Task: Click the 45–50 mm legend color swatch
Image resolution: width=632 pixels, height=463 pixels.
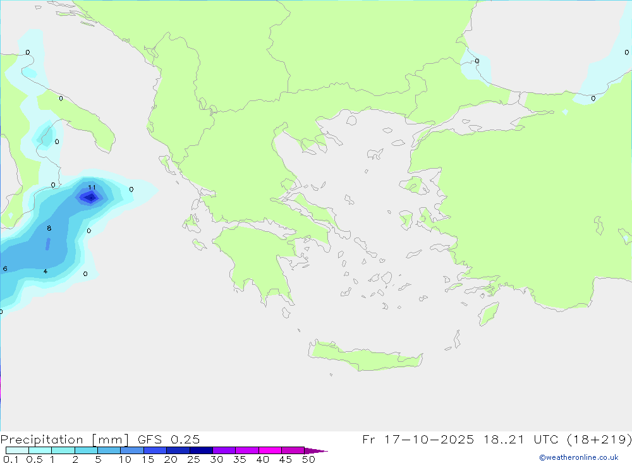Action: coord(293,450)
